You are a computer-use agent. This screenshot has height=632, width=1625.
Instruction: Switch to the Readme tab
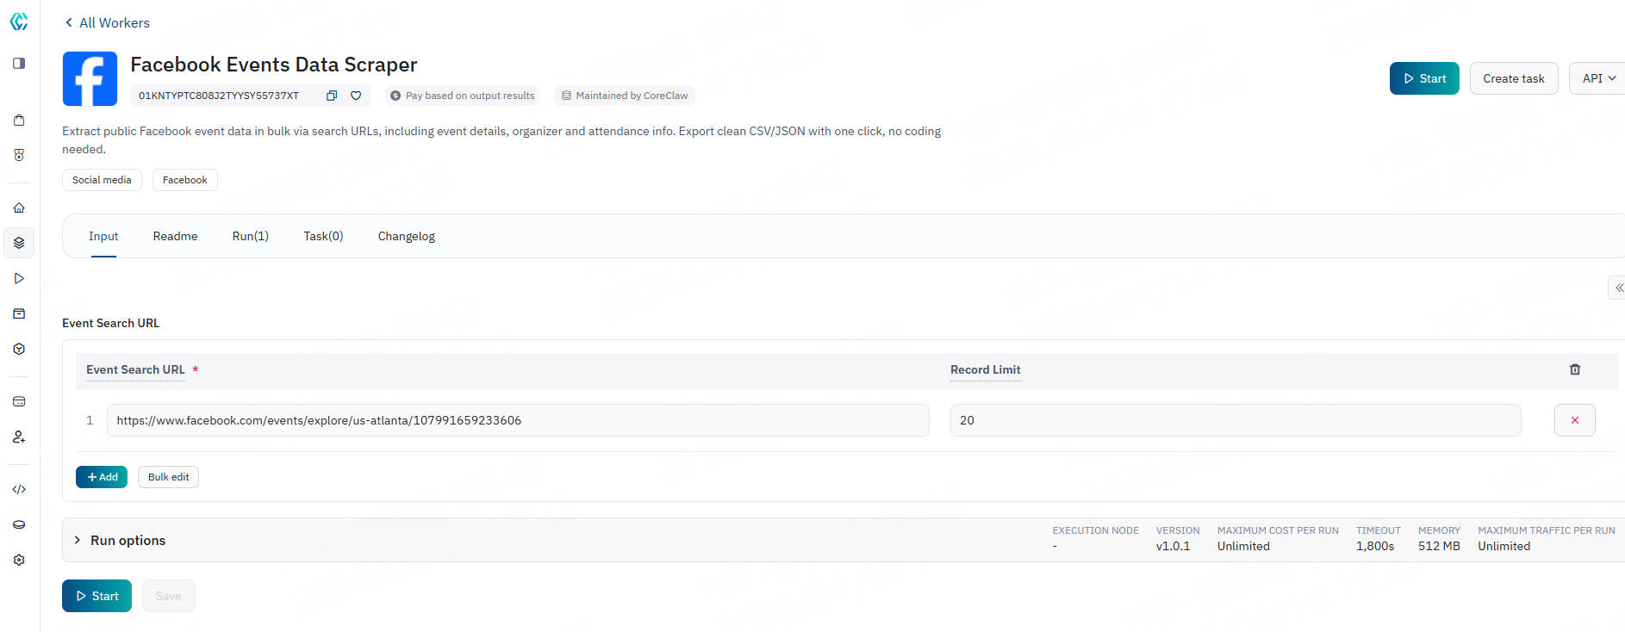click(x=175, y=236)
